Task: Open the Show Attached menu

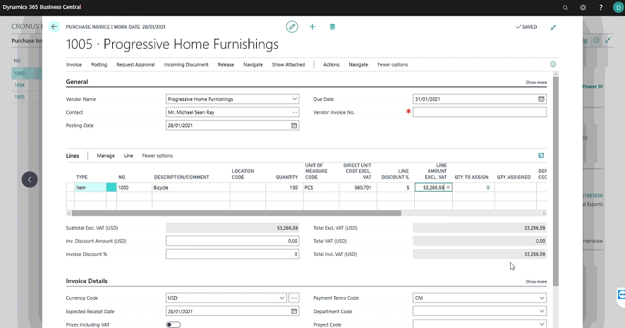Action: [x=289, y=65]
